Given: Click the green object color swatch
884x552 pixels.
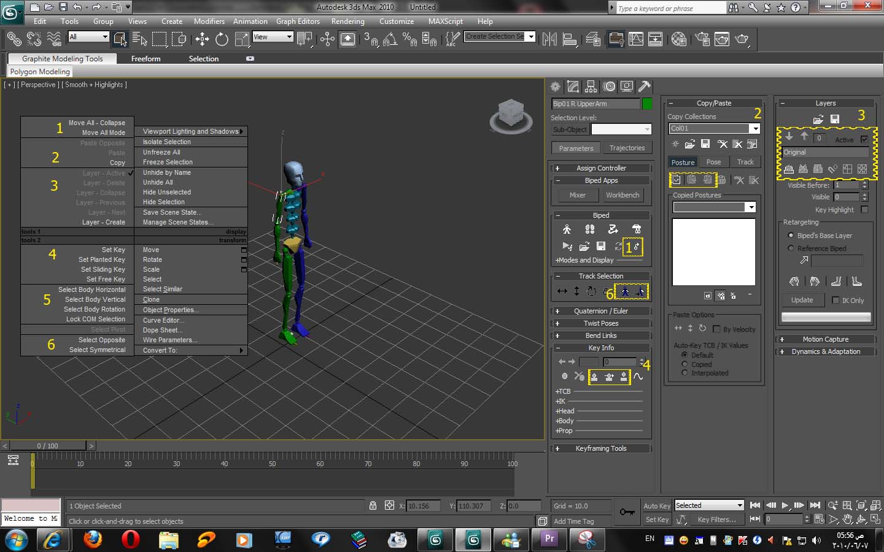Looking at the screenshot, I should pyautogui.click(x=647, y=104).
